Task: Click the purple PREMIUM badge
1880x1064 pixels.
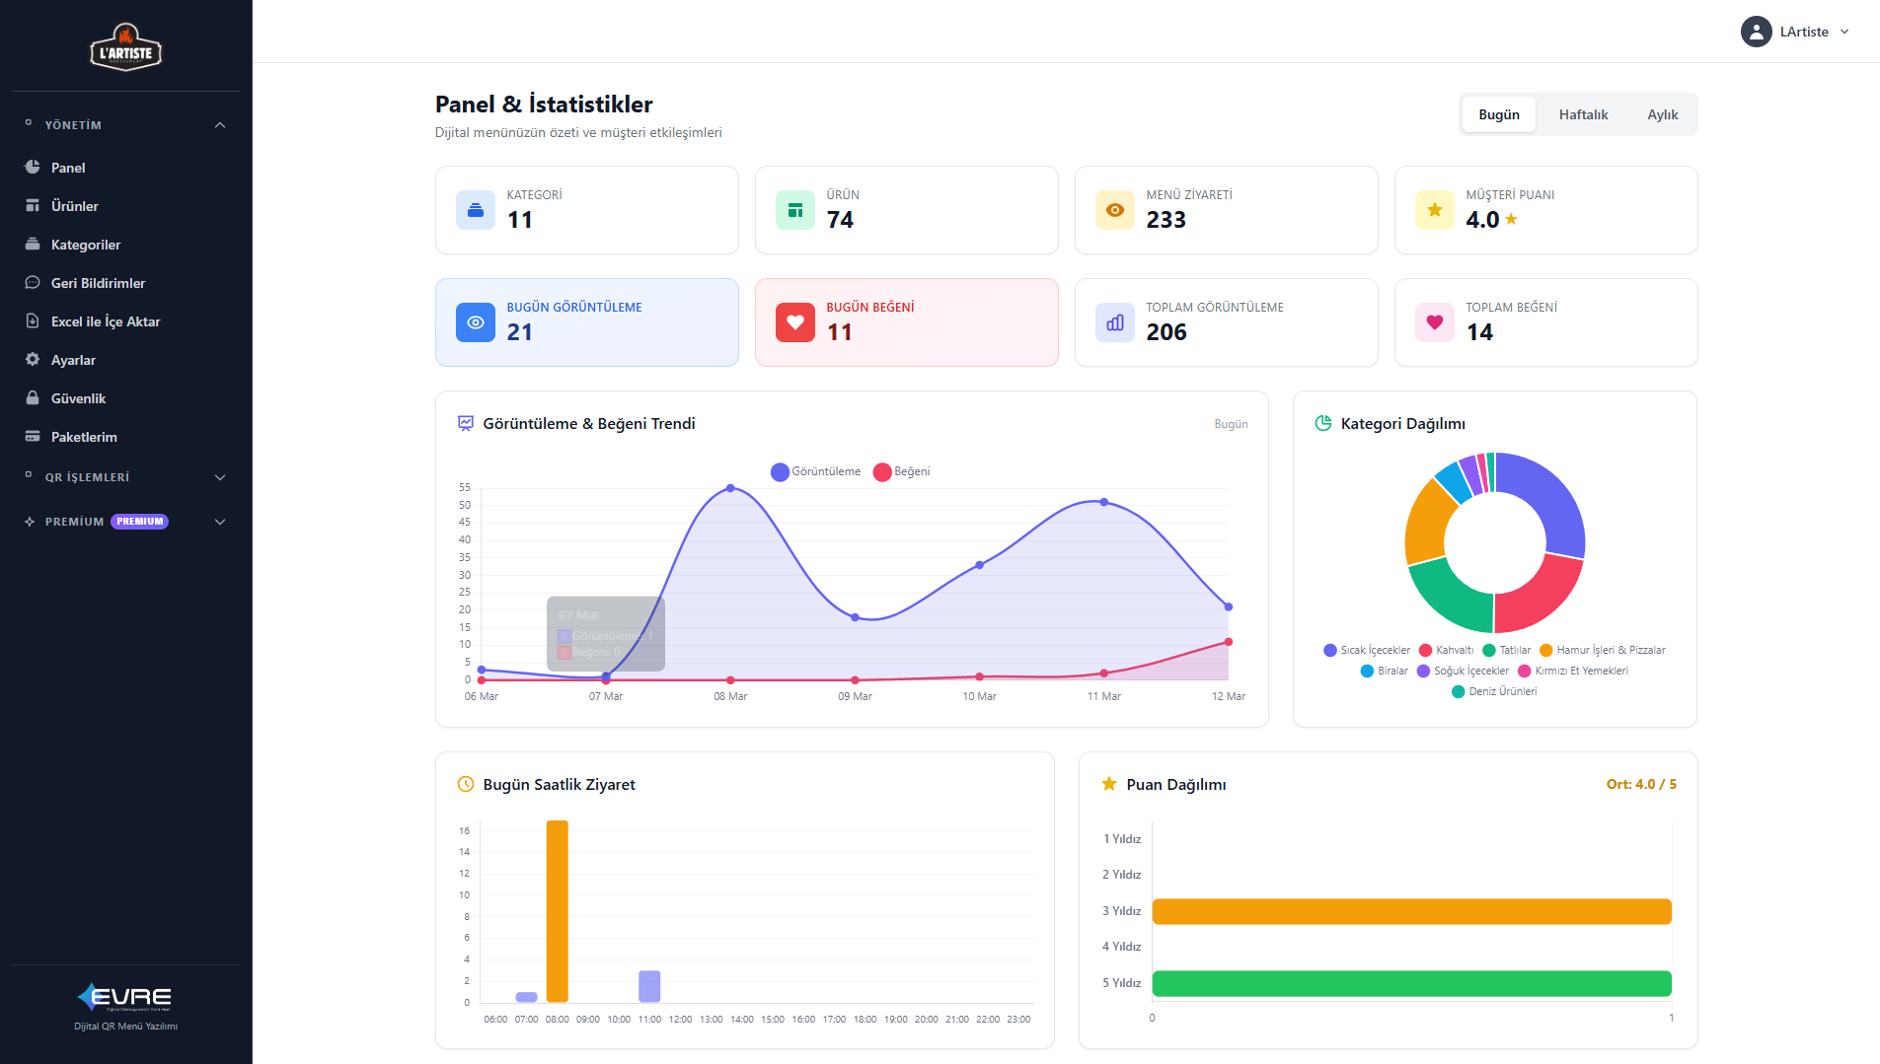Action: point(139,522)
